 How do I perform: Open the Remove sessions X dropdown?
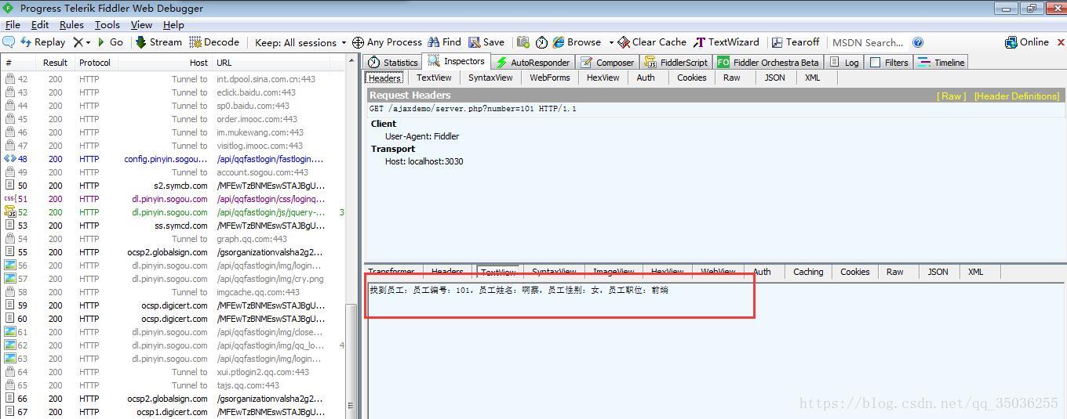point(82,42)
